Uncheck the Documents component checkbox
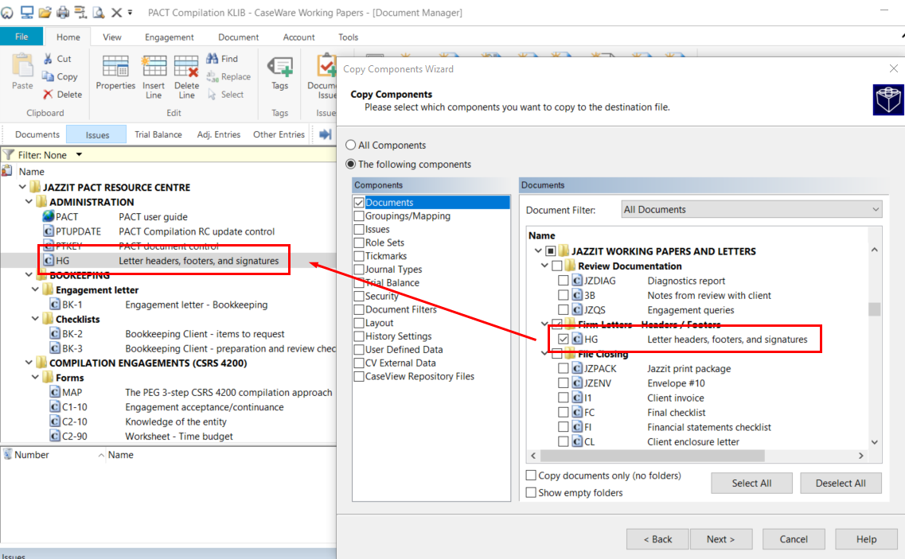Screen dimensions: 905x559 pos(359,203)
